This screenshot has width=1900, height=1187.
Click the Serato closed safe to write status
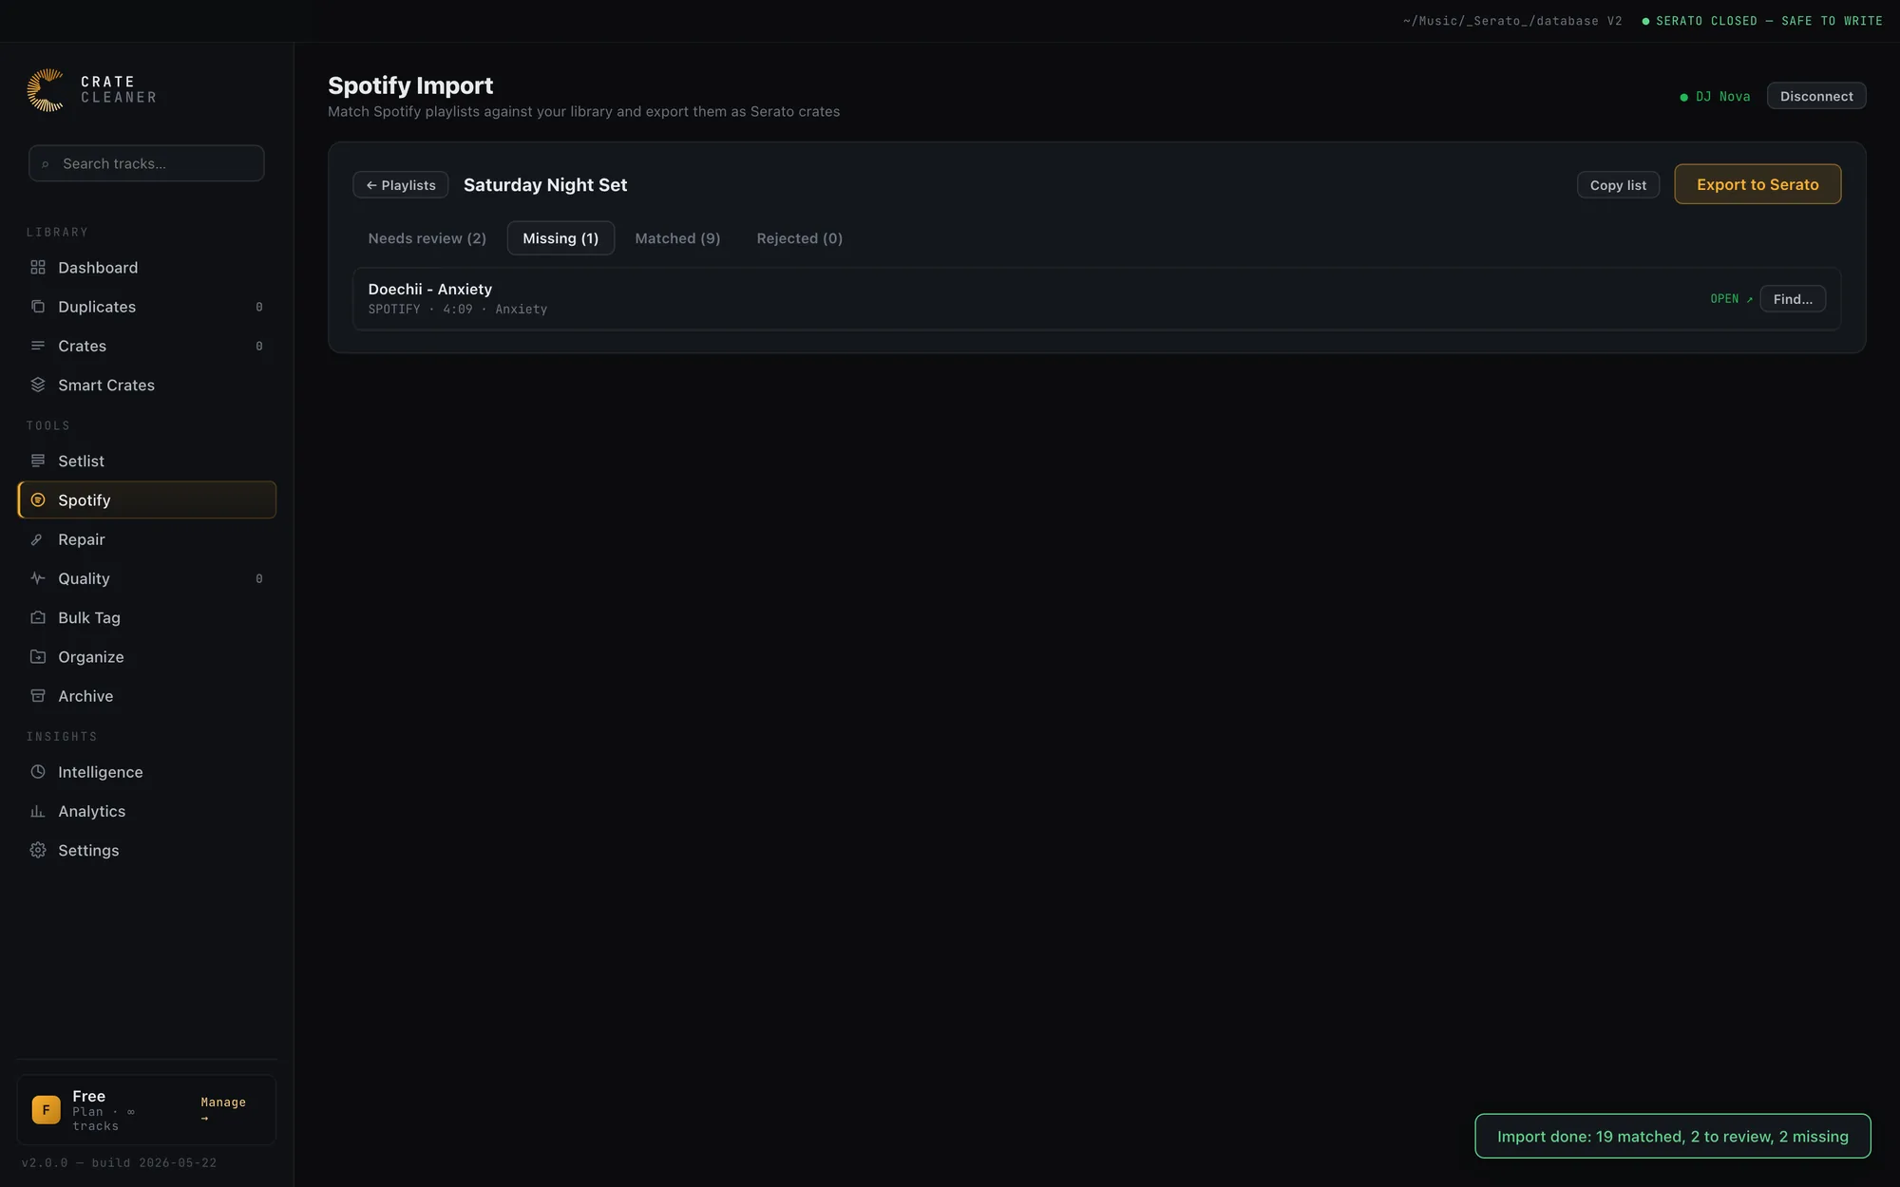click(x=1761, y=21)
